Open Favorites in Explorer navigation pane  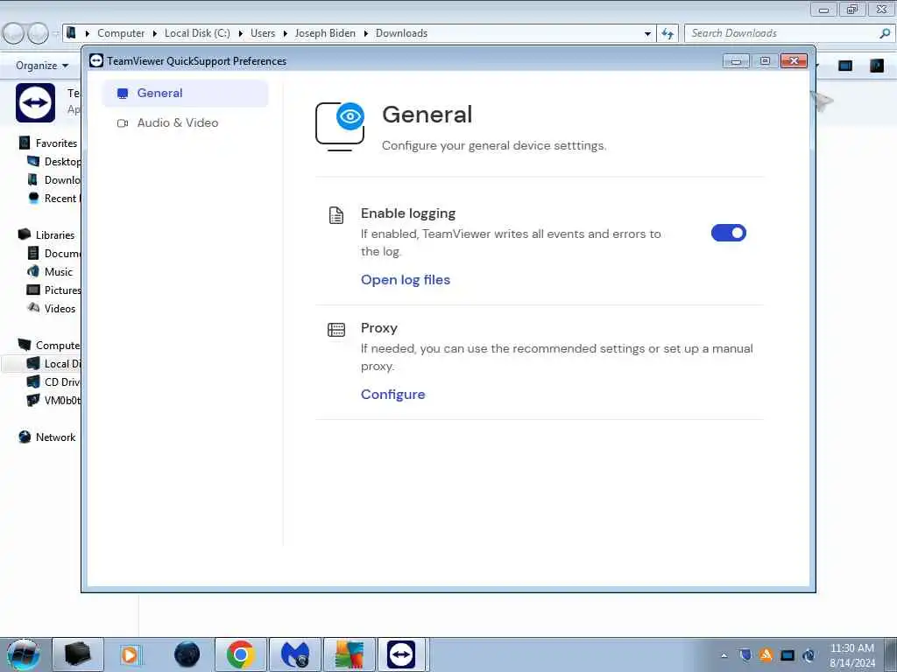(x=56, y=143)
